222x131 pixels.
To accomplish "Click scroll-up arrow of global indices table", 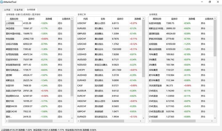I will pyautogui.click(x=72, y=18).
